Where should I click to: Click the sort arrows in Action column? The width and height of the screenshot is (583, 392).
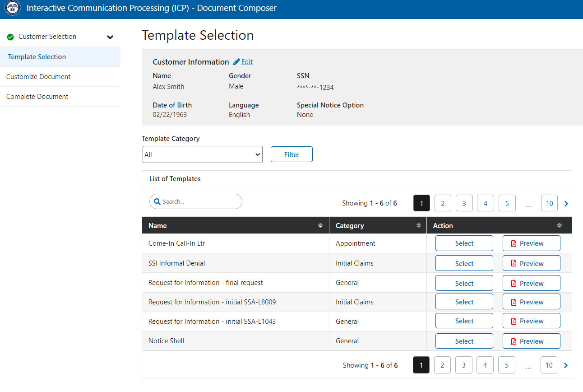tap(559, 225)
